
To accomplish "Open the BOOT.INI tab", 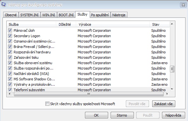I will pos(66,15).
